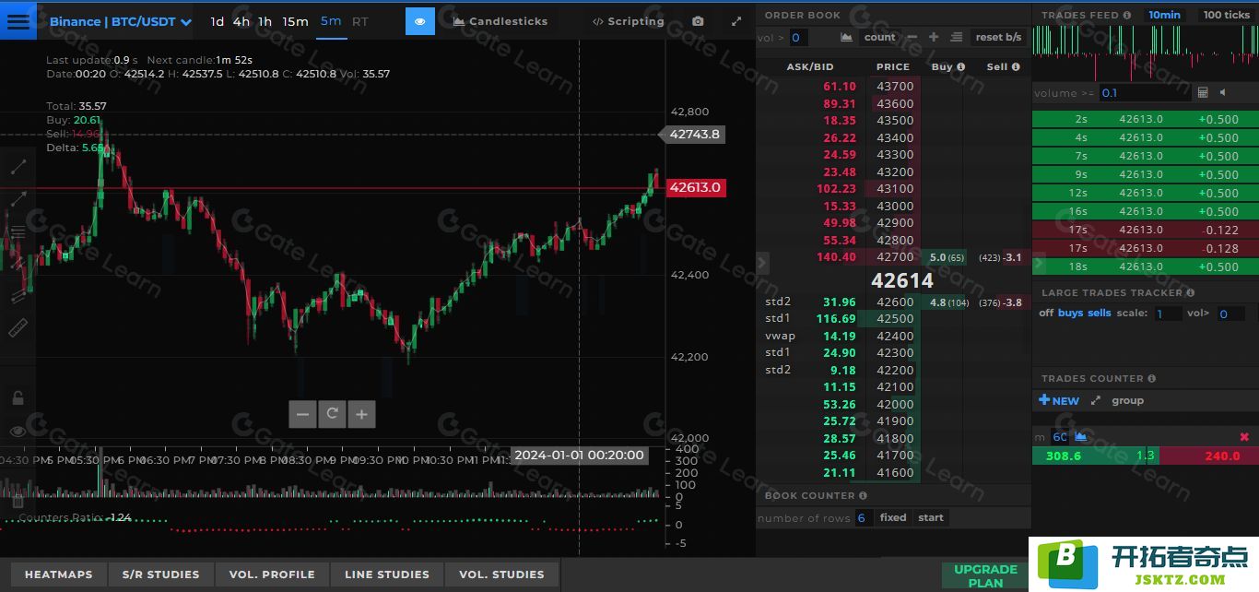Open the HEATMAPS panel

(x=59, y=574)
